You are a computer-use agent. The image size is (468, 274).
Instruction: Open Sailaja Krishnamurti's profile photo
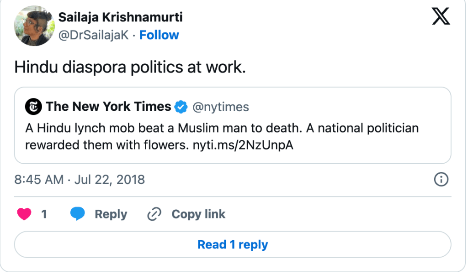(x=35, y=26)
